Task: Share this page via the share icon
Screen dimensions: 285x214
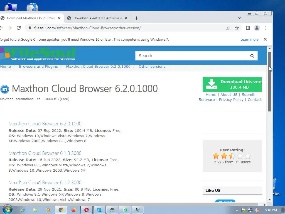Action: click(228, 28)
